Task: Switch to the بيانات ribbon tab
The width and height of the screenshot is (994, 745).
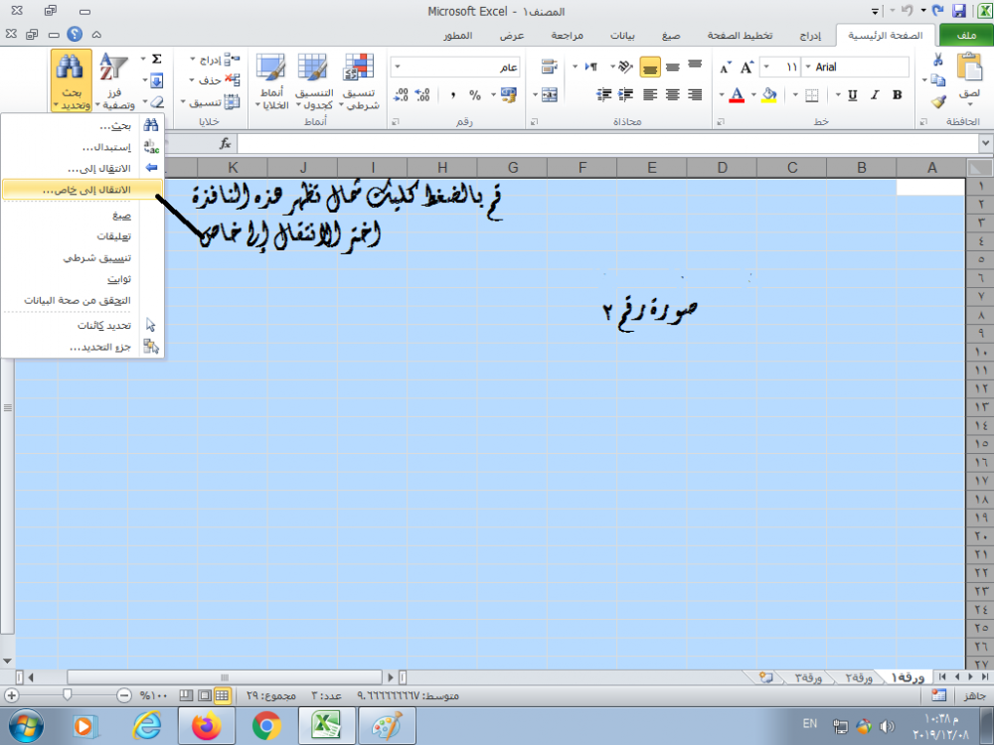Action: (x=622, y=36)
